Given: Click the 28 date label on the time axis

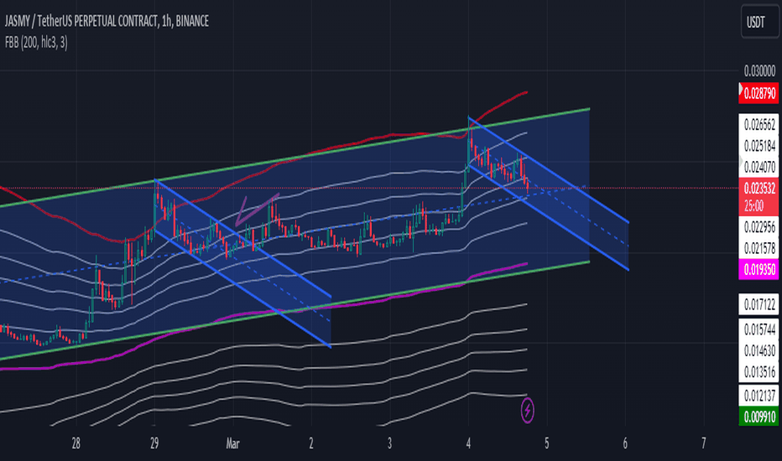Looking at the screenshot, I should tap(76, 443).
